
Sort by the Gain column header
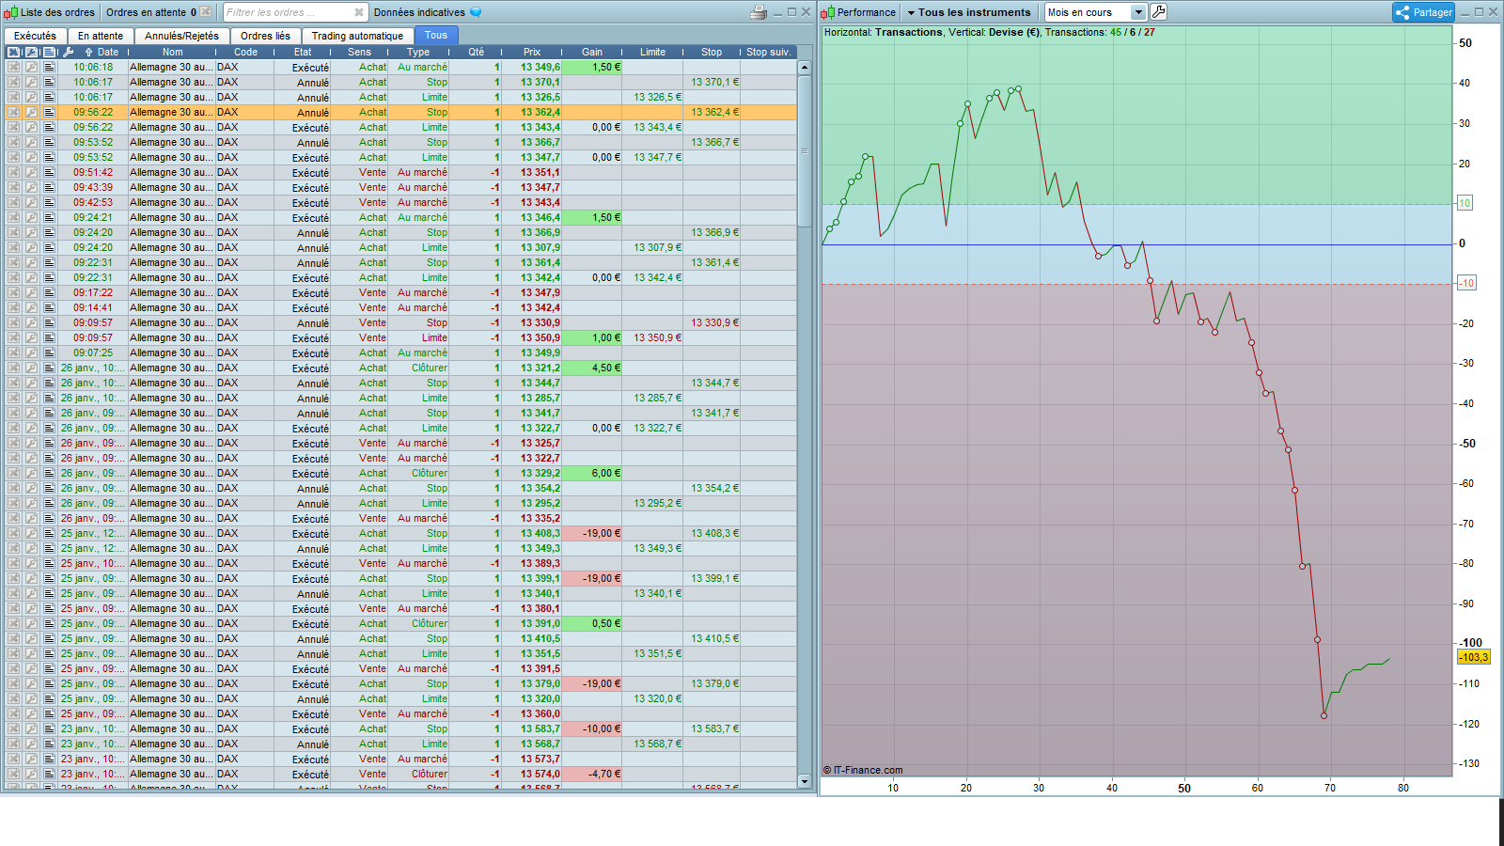tap(592, 52)
